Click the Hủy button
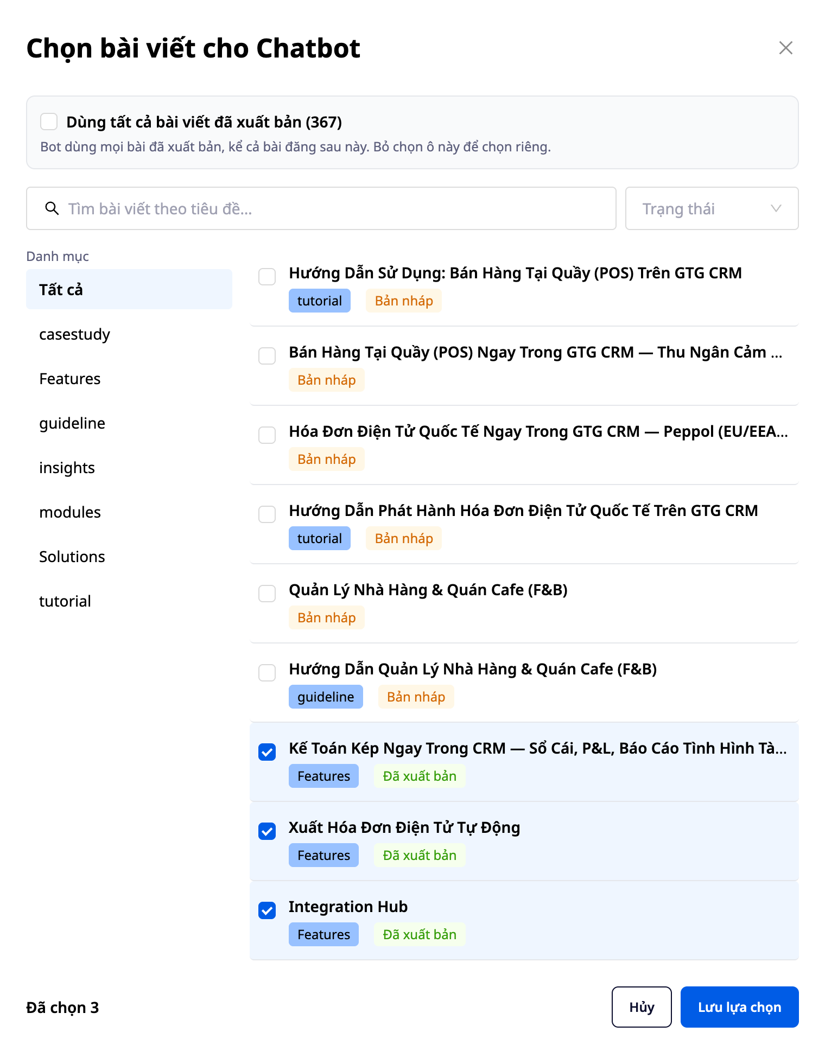This screenshot has width=825, height=1045. [x=642, y=1006]
